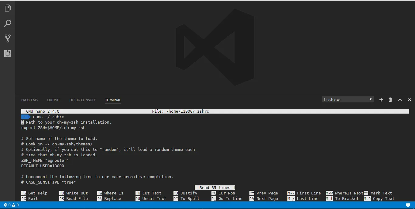
Task: Click the '^^ Mark Text' nano shortcut
Action: [378, 193]
